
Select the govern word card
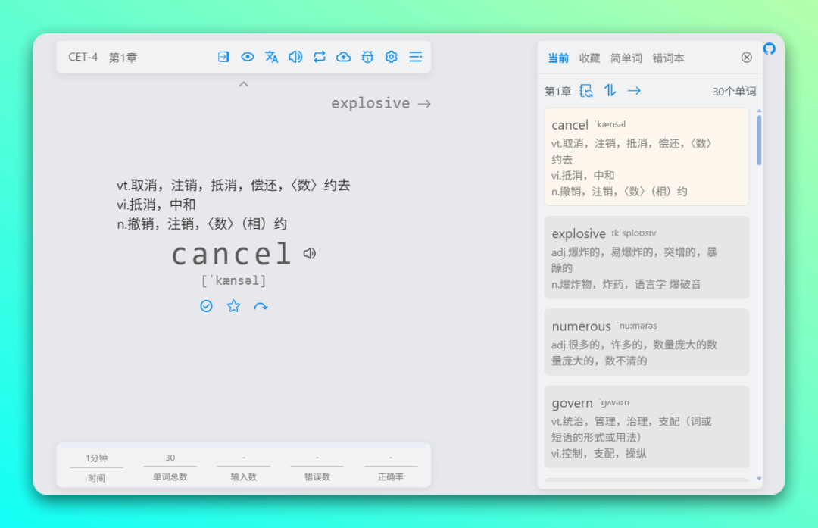coord(646,426)
